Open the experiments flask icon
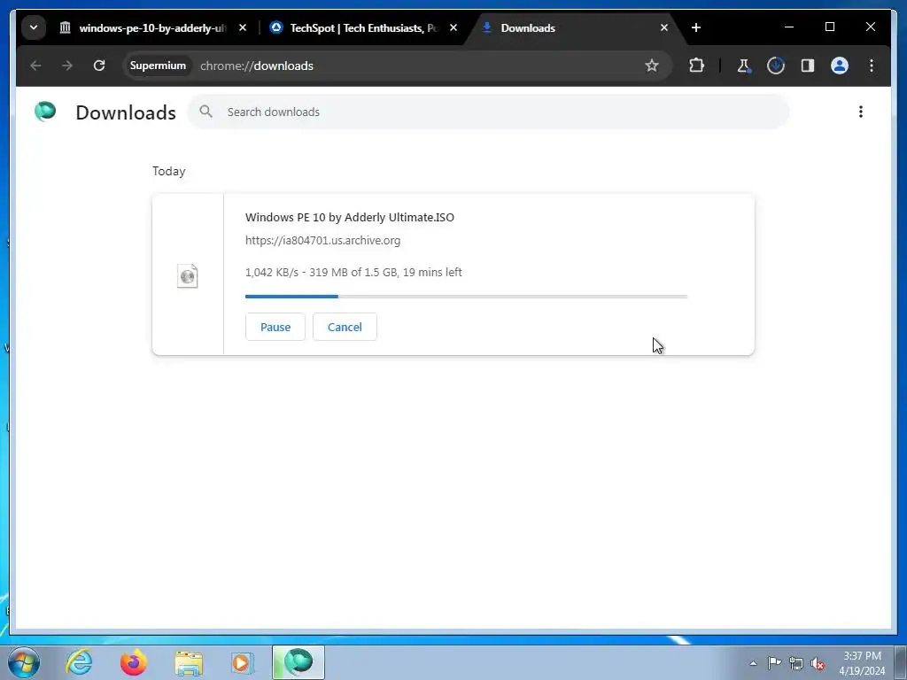This screenshot has width=907, height=680. (x=744, y=66)
